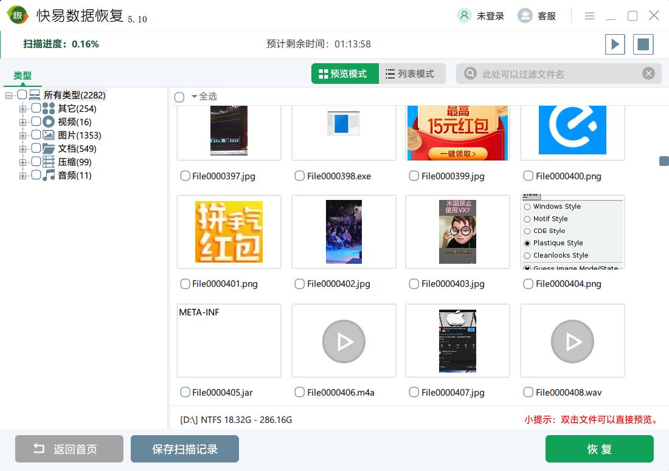
Task: Click the 音频 music note icon
Action: [49, 175]
